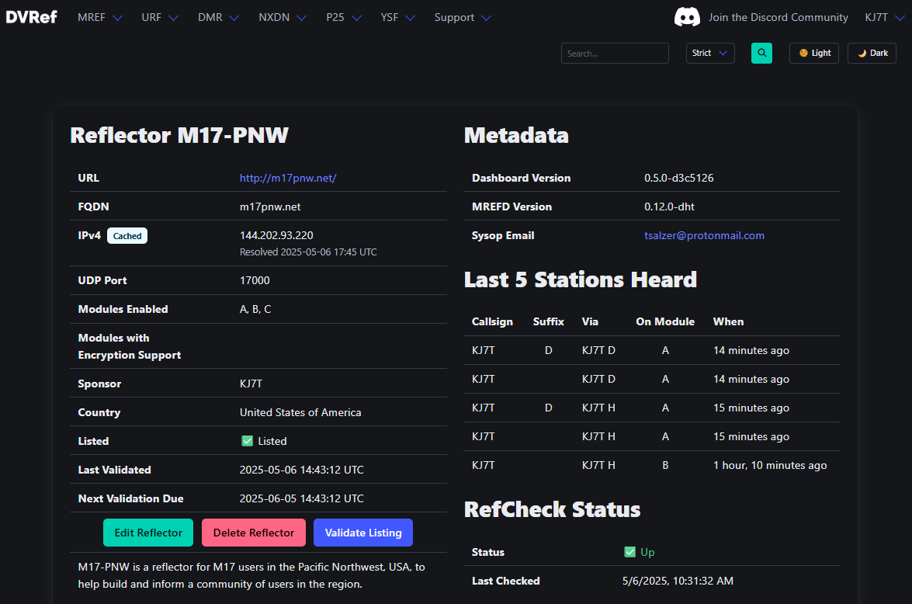912x604 pixels.
Task: Click the Discord icon in header
Action: coord(687,17)
